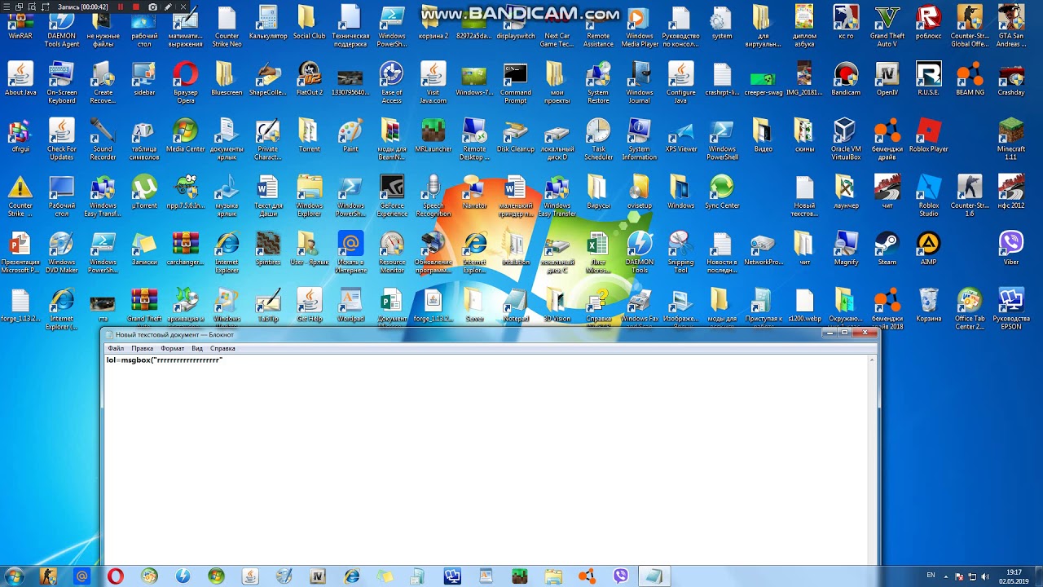Screen dimensions: 1043x587
Task: Select the Roblox Studio desktop icon
Action: [929, 195]
